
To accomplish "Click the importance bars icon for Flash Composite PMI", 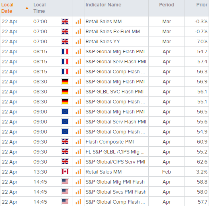I will pos(78,141).
